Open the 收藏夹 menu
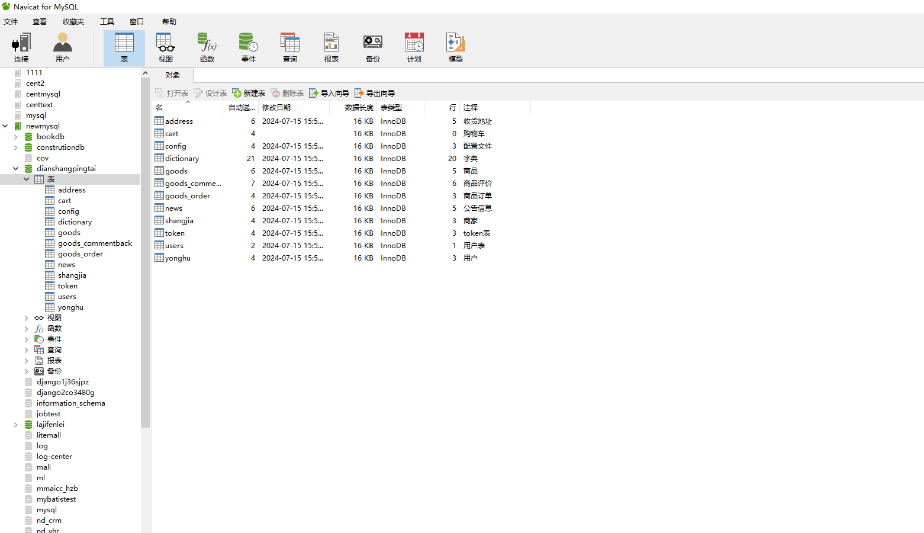 pos(73,21)
